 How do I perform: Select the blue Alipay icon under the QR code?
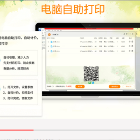click(93, 82)
